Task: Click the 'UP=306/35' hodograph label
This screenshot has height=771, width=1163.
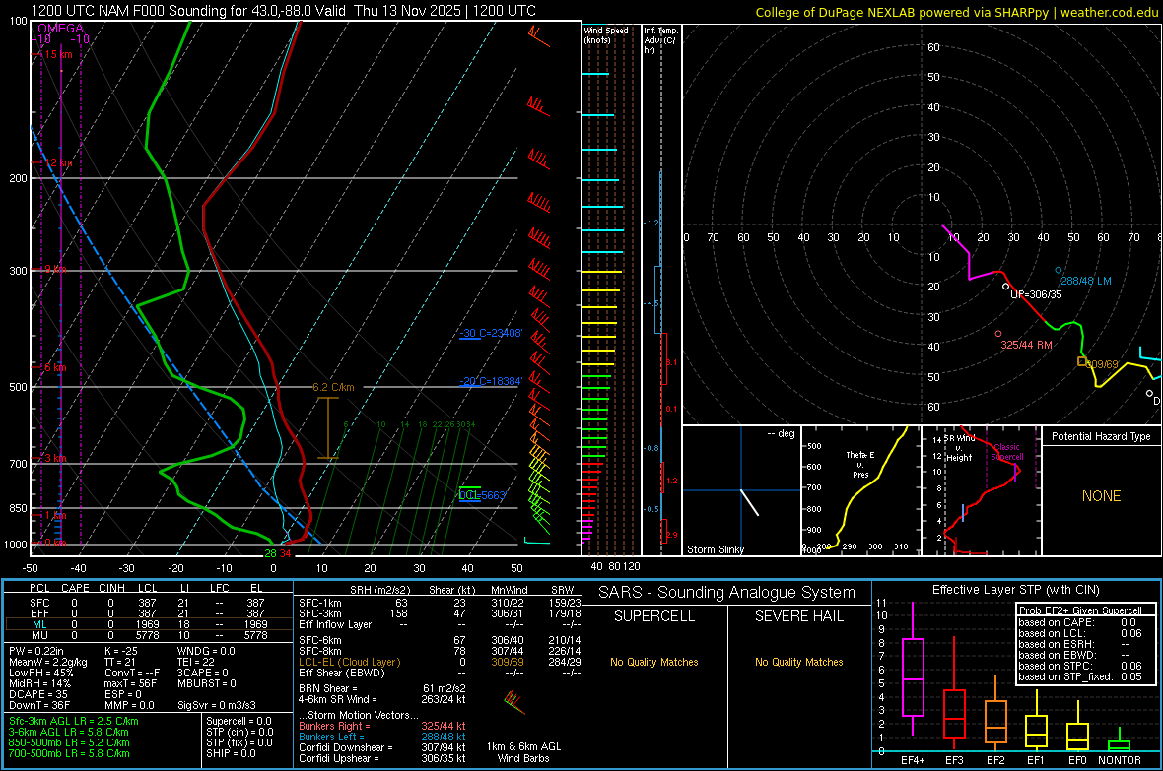Action: point(1036,294)
